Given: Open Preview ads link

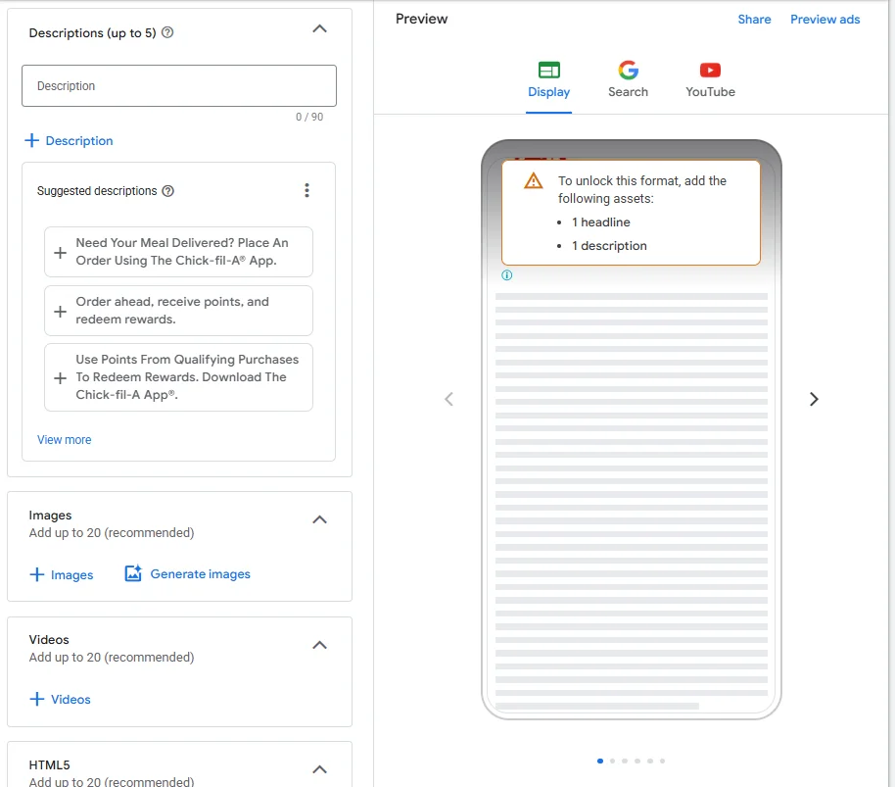Looking at the screenshot, I should pyautogui.click(x=824, y=20).
